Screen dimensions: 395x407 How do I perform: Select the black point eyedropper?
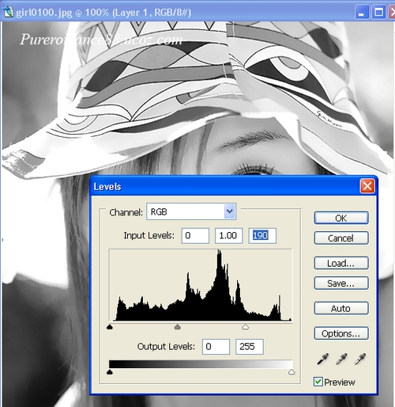click(322, 359)
